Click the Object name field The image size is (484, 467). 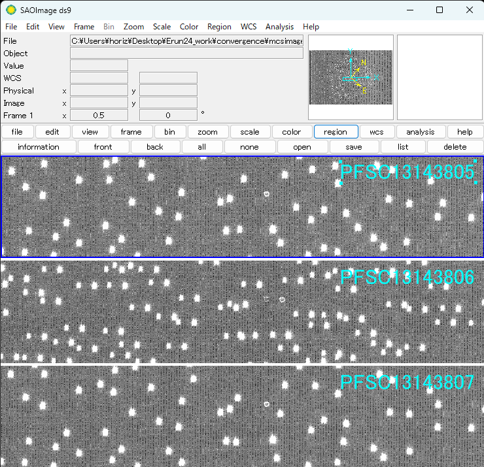tap(186, 54)
